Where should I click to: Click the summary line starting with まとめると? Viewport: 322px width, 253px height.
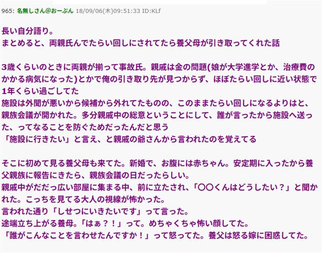[141, 43]
